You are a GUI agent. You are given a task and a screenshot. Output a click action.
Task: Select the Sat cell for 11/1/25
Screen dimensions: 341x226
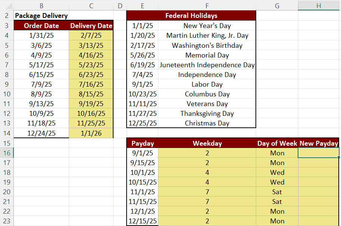[x=277, y=192]
